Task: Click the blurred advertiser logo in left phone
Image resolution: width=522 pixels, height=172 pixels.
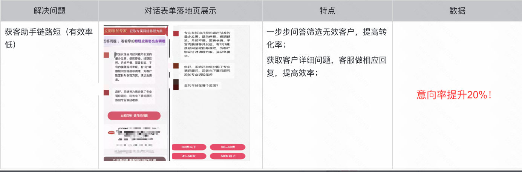Action: tap(111, 133)
